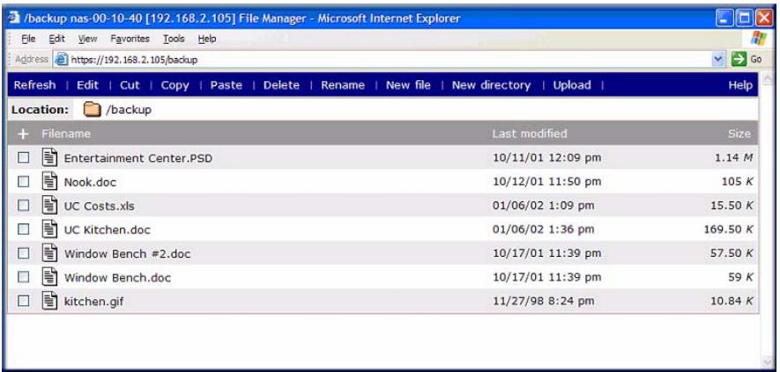Click the file icon beside Window Bench.doc
Image resolution: width=780 pixels, height=372 pixels.
pos(49,277)
